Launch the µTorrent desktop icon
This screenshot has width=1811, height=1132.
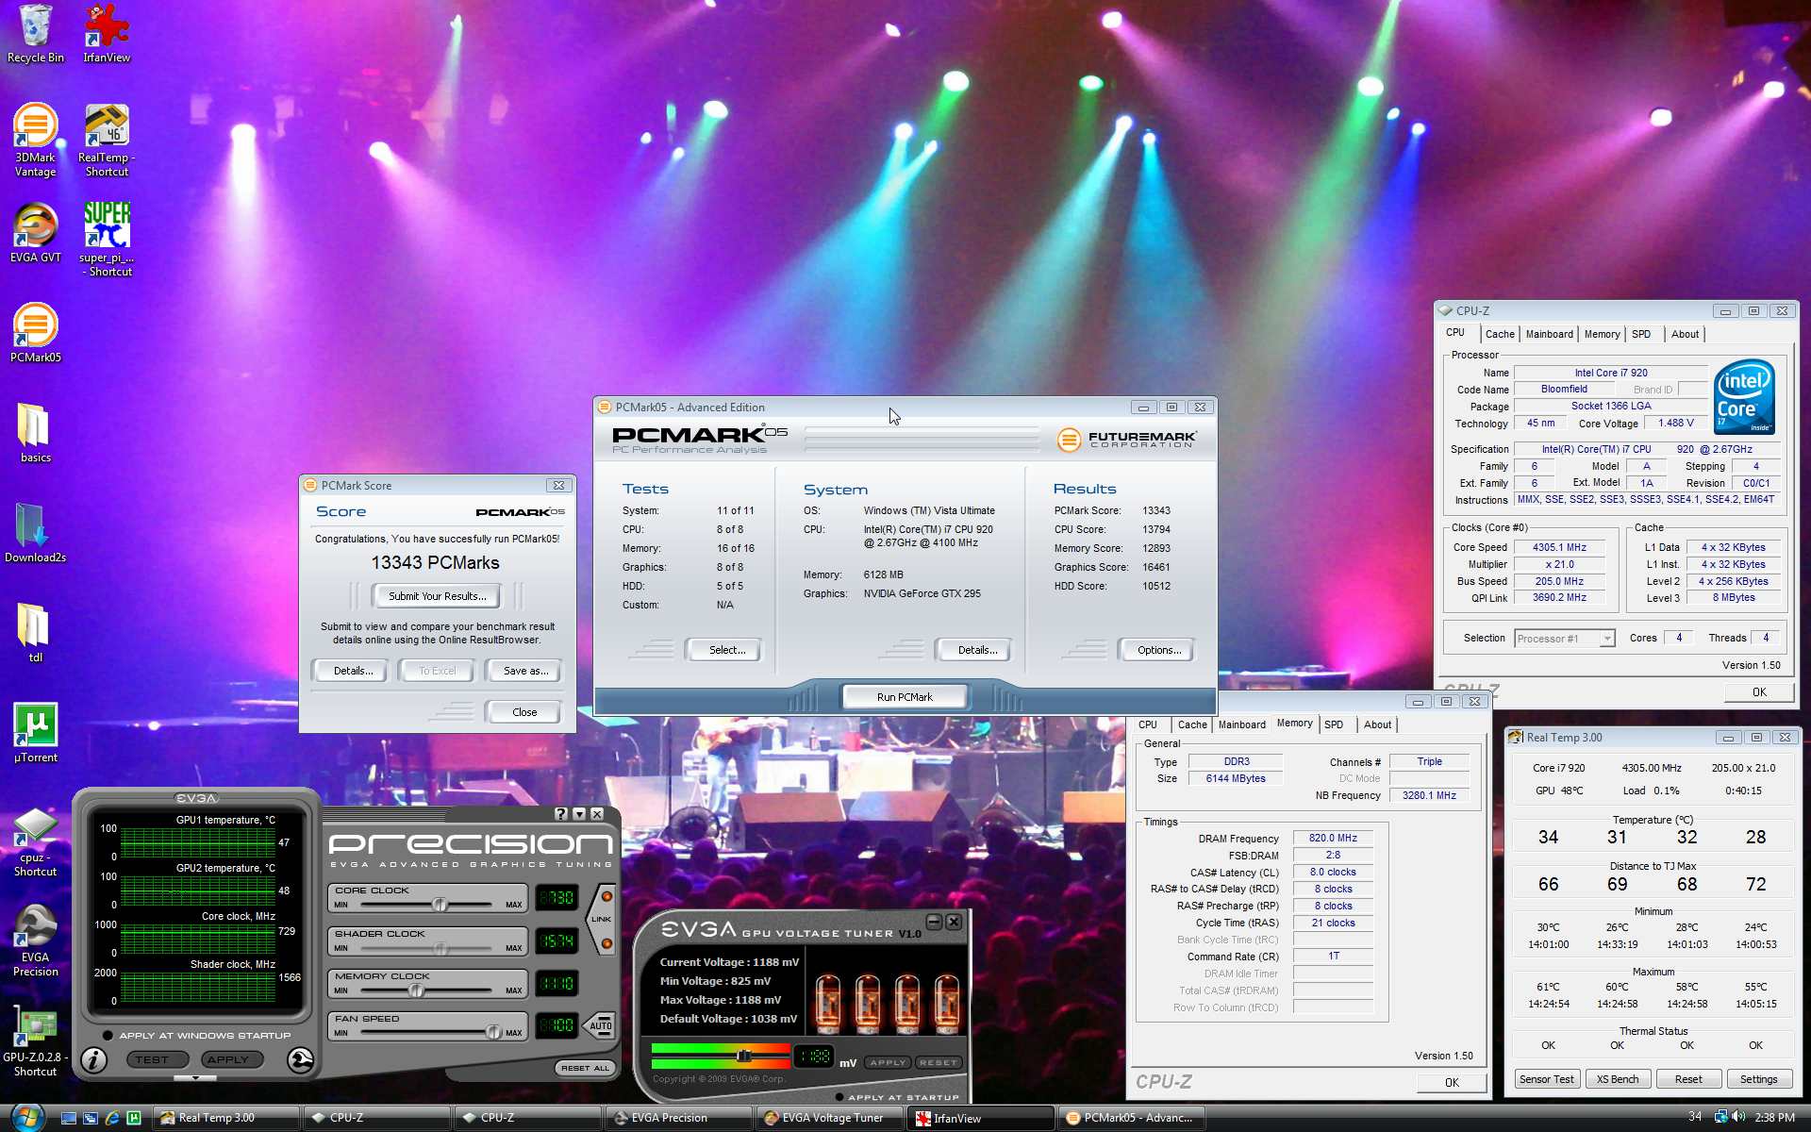point(35,733)
